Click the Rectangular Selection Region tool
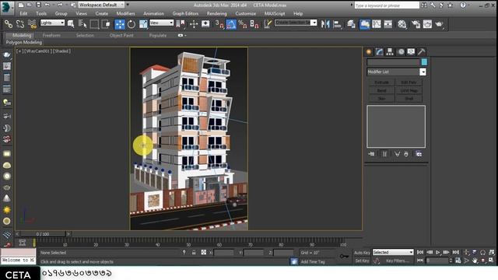The width and height of the screenshot is (498, 280). [94, 24]
